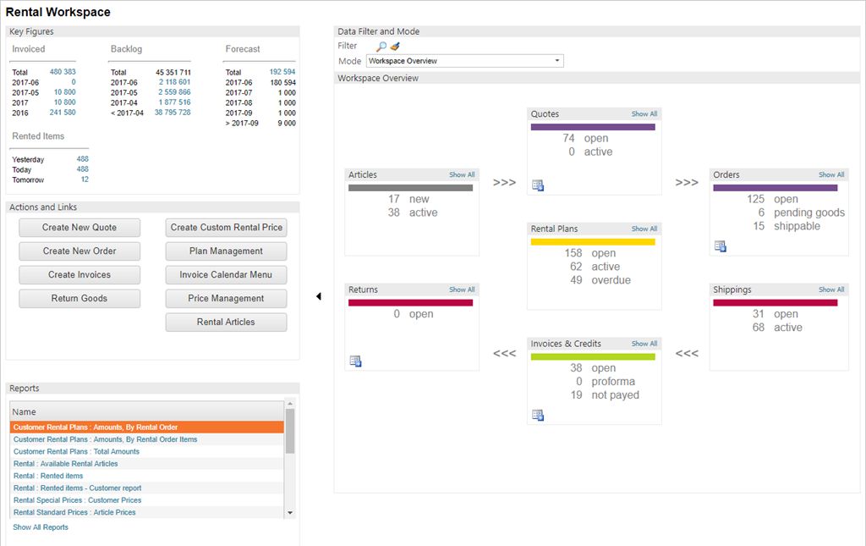Select the Rental : Available Rental Articles report

[x=66, y=464]
